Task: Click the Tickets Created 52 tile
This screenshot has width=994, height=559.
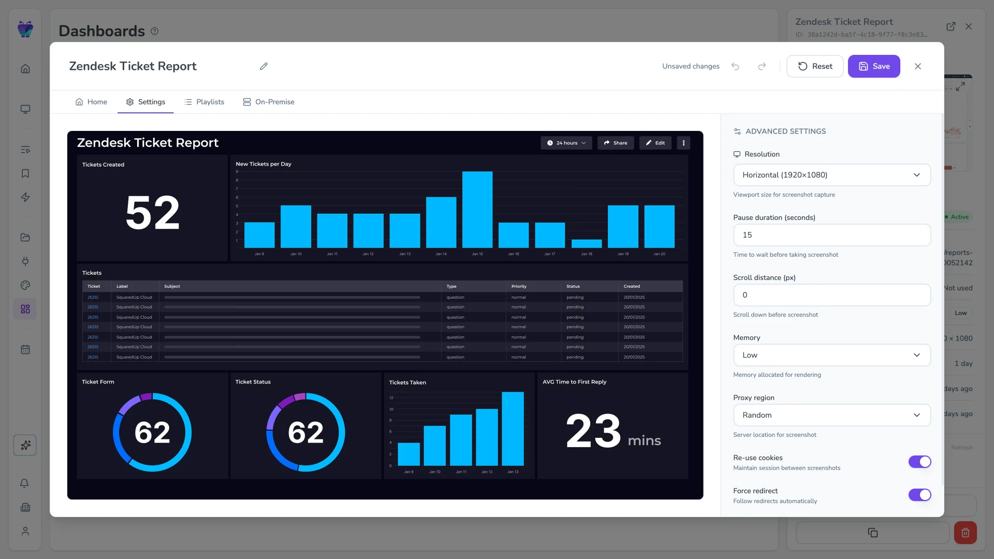Action: coord(152,208)
